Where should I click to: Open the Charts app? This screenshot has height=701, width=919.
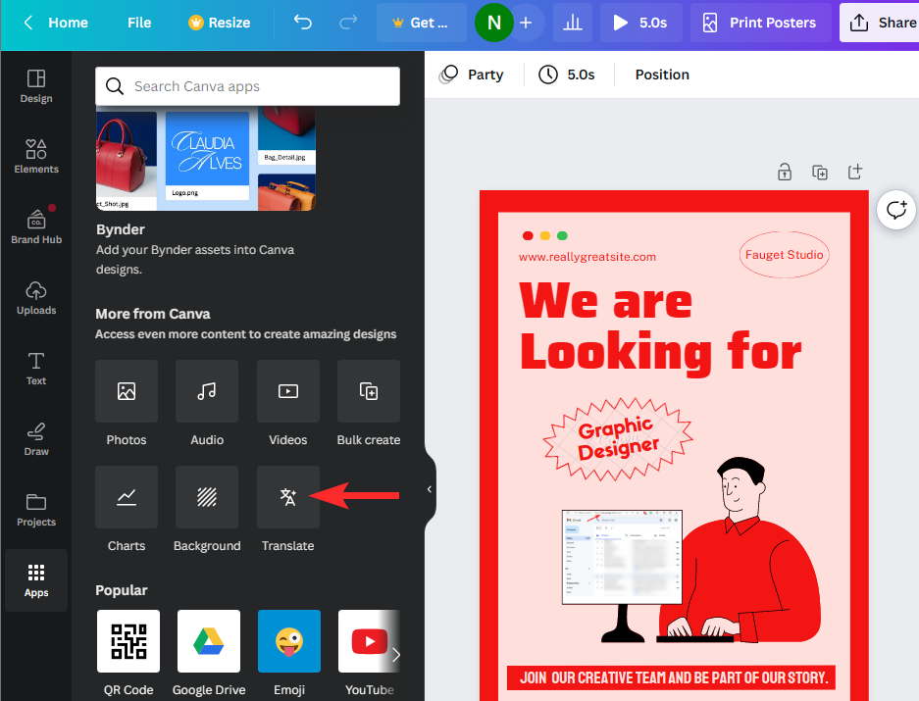127,497
